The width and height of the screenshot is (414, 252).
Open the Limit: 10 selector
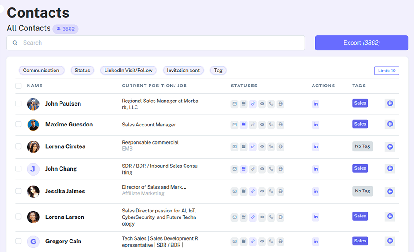pyautogui.click(x=386, y=71)
